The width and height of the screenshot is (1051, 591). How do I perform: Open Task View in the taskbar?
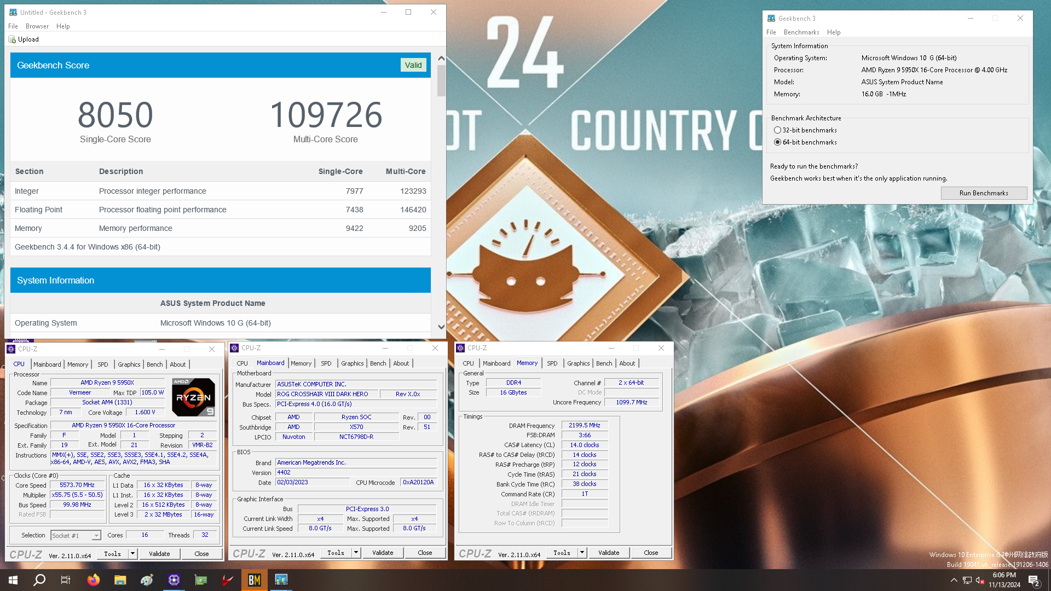tap(66, 580)
